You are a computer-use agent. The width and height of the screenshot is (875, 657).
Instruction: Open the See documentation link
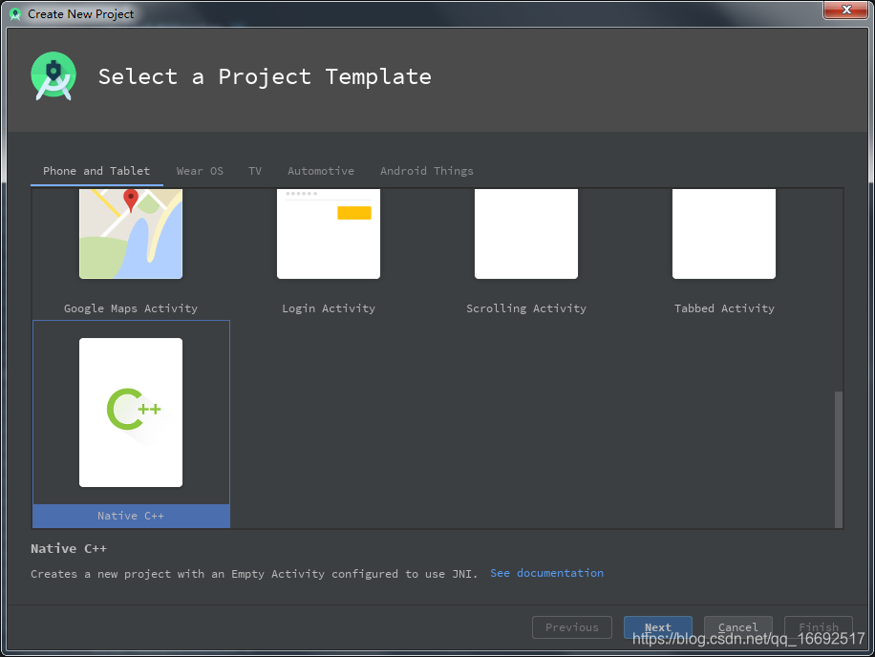pyautogui.click(x=546, y=573)
